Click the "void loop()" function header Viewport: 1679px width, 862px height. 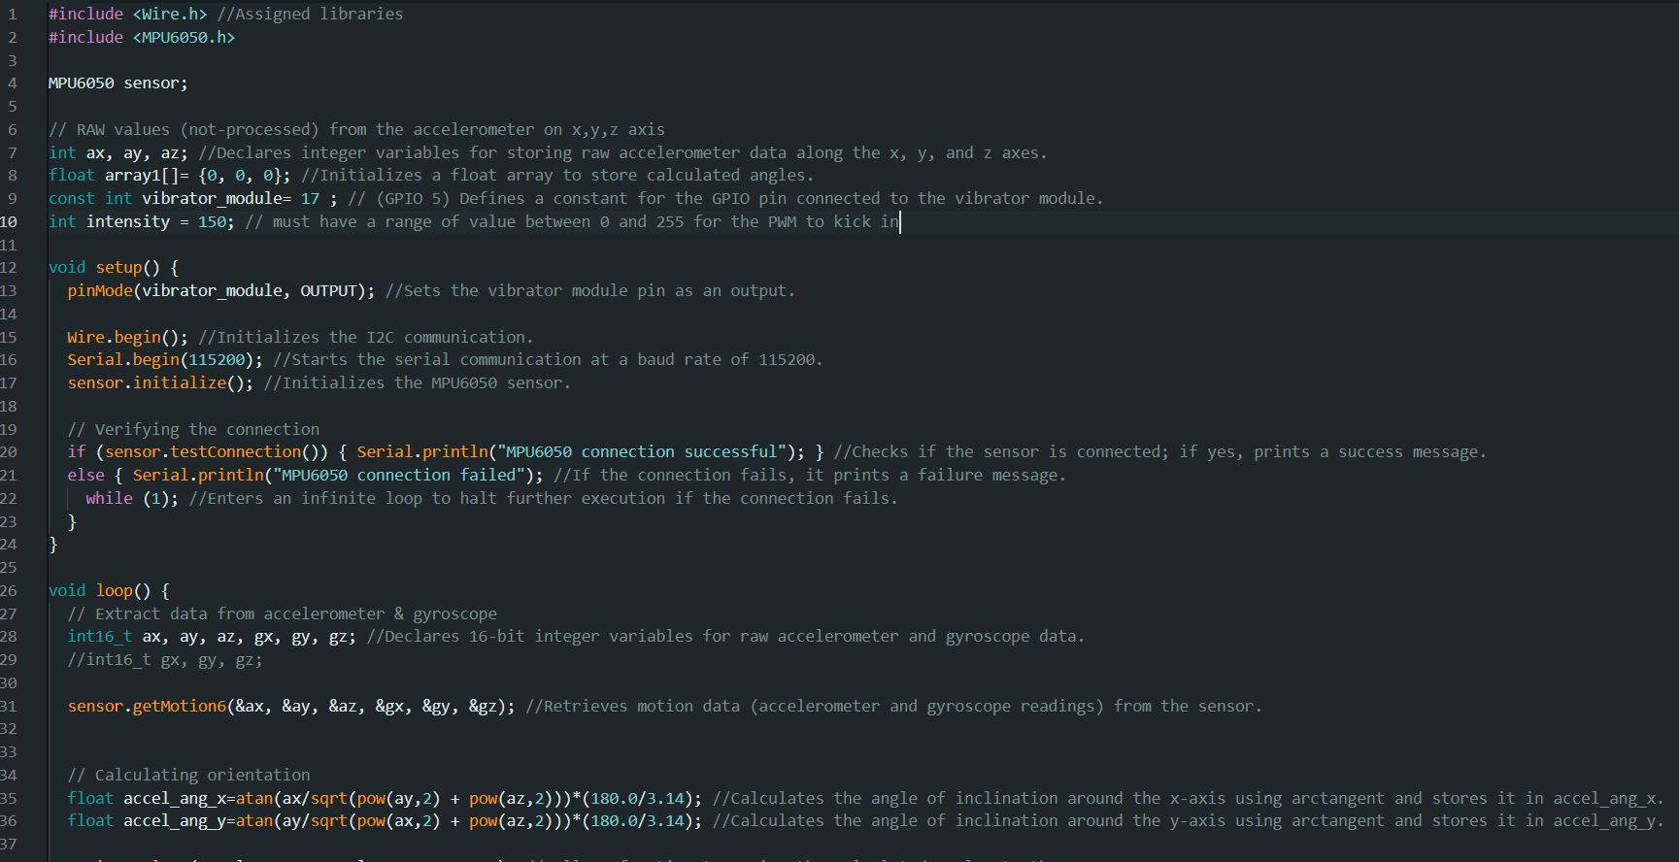[x=99, y=590]
